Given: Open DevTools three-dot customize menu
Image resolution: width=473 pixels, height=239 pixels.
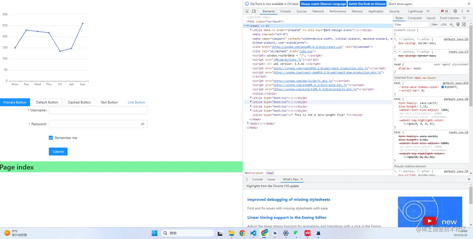Looking at the screenshot, I should point(462,11).
